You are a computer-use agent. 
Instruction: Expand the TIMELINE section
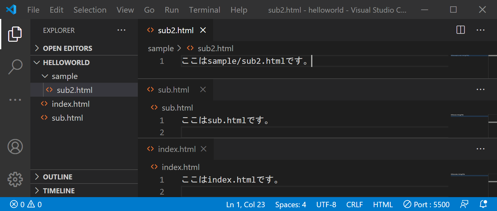point(59,191)
